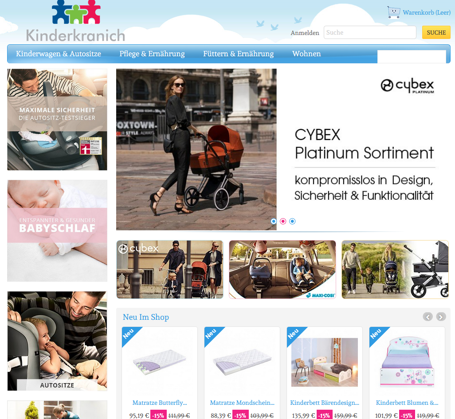Select the third slider dot
The width and height of the screenshot is (455, 419).
tap(292, 221)
